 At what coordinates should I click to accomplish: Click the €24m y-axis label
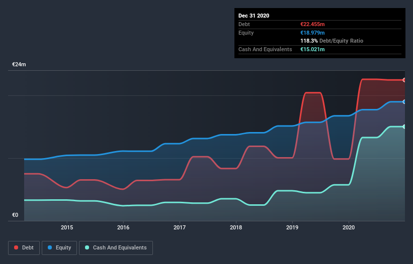click(x=19, y=64)
